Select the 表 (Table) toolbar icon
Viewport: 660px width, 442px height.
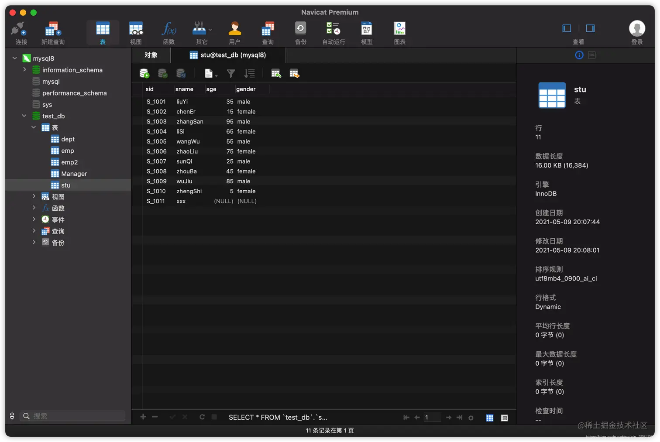coord(103,29)
